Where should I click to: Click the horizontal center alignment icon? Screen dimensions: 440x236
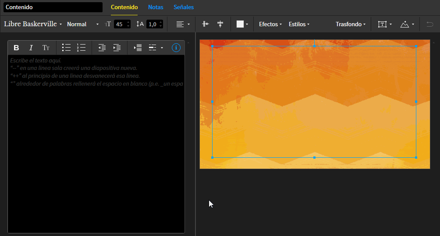click(x=206, y=24)
